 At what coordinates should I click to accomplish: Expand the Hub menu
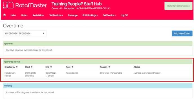pos(13,15)
